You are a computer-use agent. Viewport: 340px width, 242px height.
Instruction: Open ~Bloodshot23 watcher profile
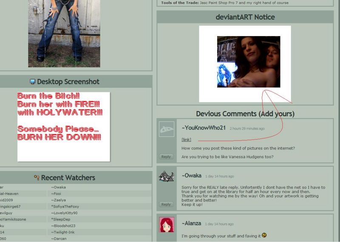point(63,226)
